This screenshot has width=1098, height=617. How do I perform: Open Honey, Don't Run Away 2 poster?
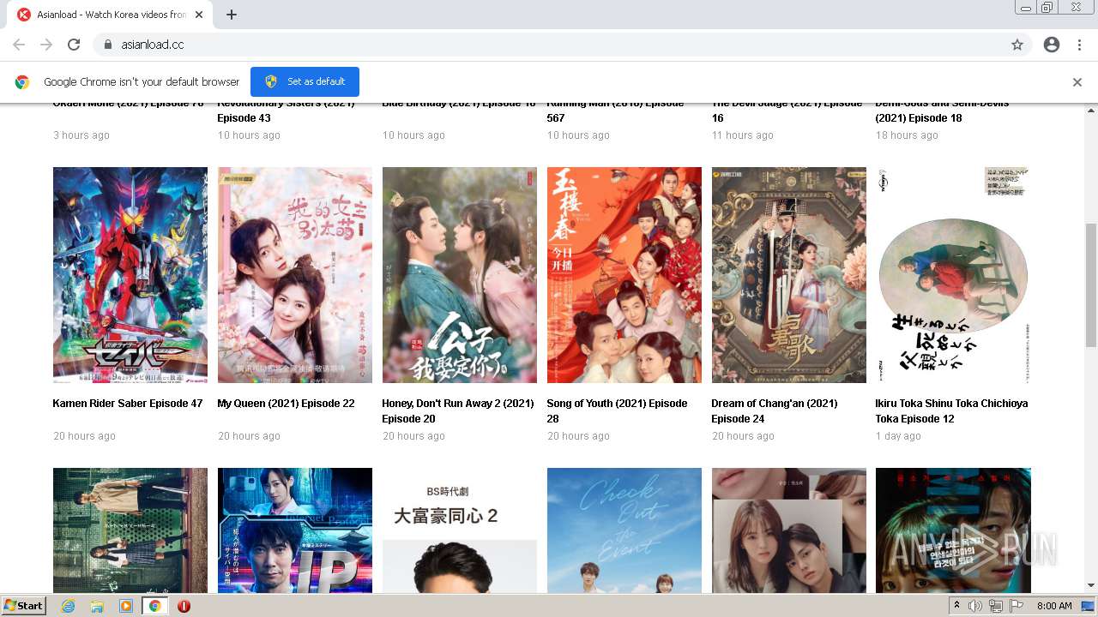coord(460,275)
